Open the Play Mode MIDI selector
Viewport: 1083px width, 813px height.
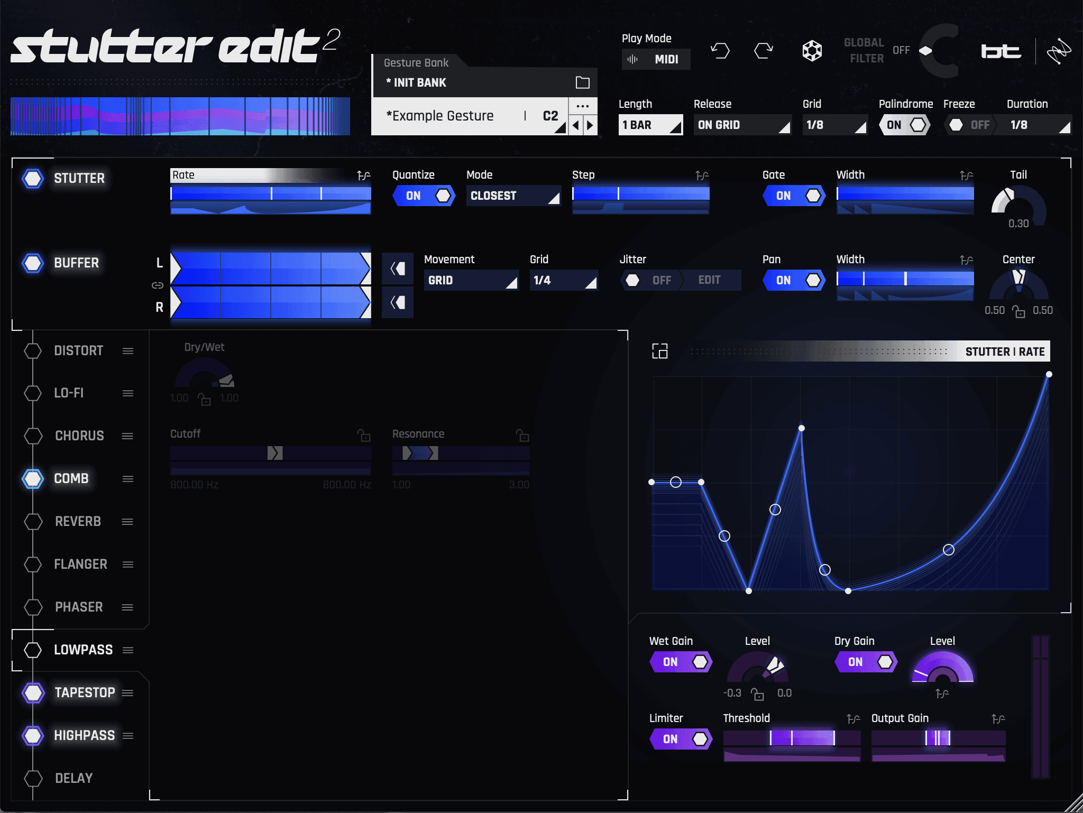pos(656,59)
